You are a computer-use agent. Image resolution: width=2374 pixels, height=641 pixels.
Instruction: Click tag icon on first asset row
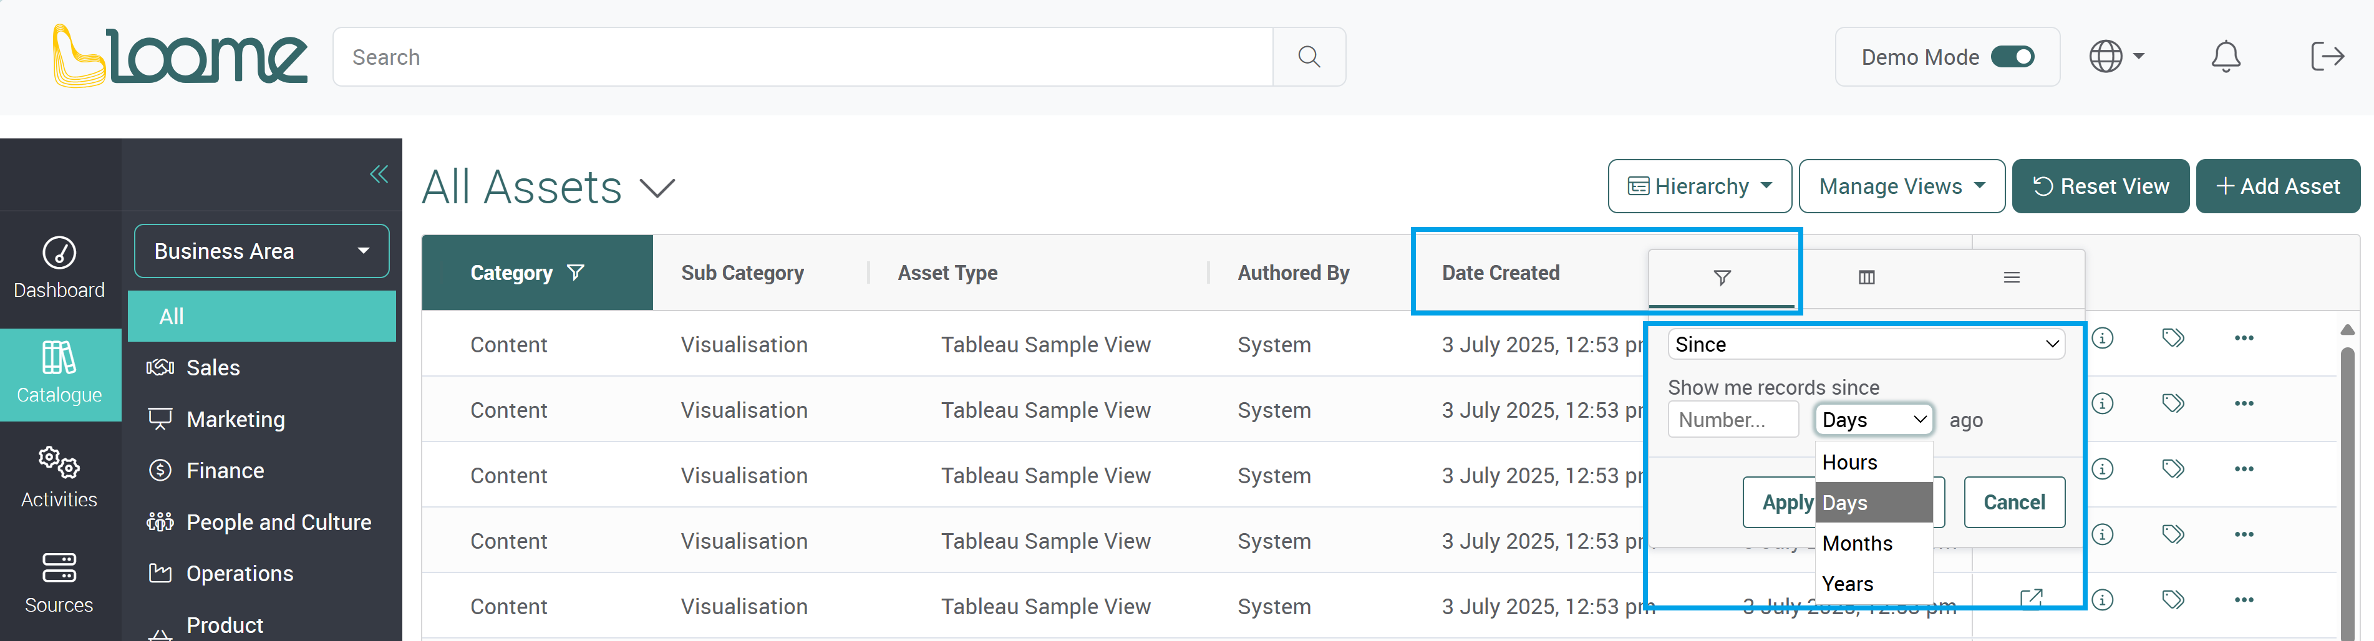2173,338
